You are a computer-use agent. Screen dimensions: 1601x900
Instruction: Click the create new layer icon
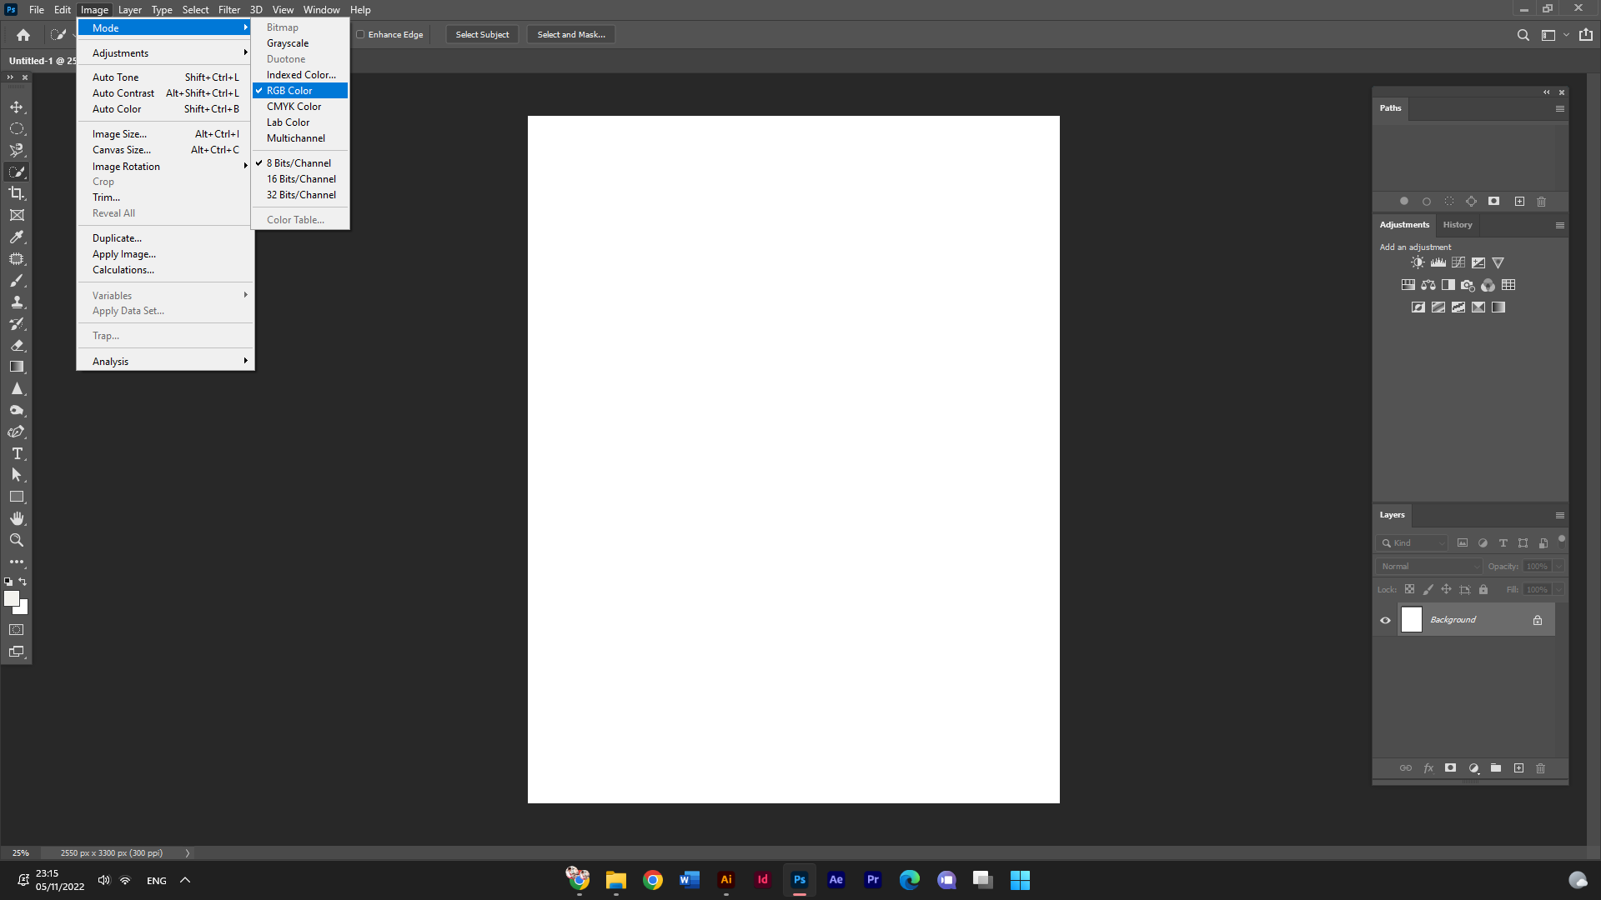coord(1518,768)
